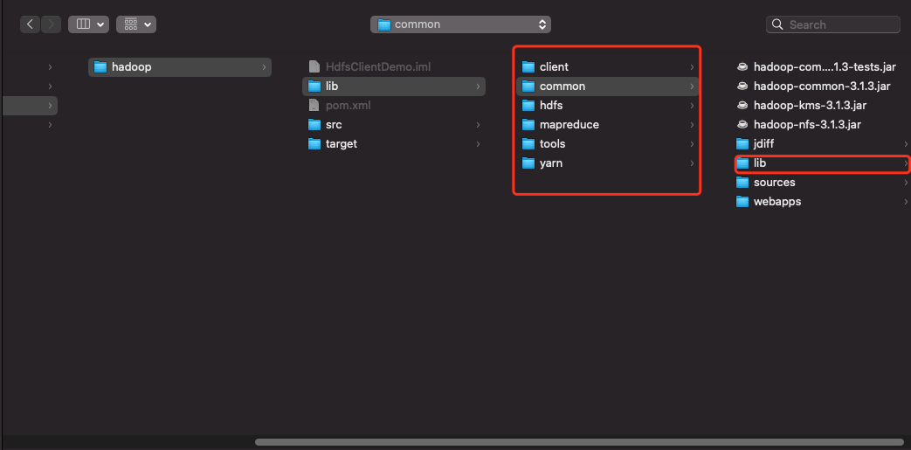
Task: Select the hadoop-common-3.1.3.jar file icon
Action: 742,86
